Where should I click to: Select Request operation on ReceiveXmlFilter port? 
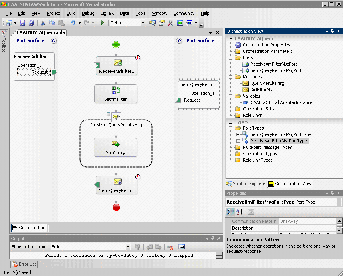pyautogui.click(x=34, y=72)
